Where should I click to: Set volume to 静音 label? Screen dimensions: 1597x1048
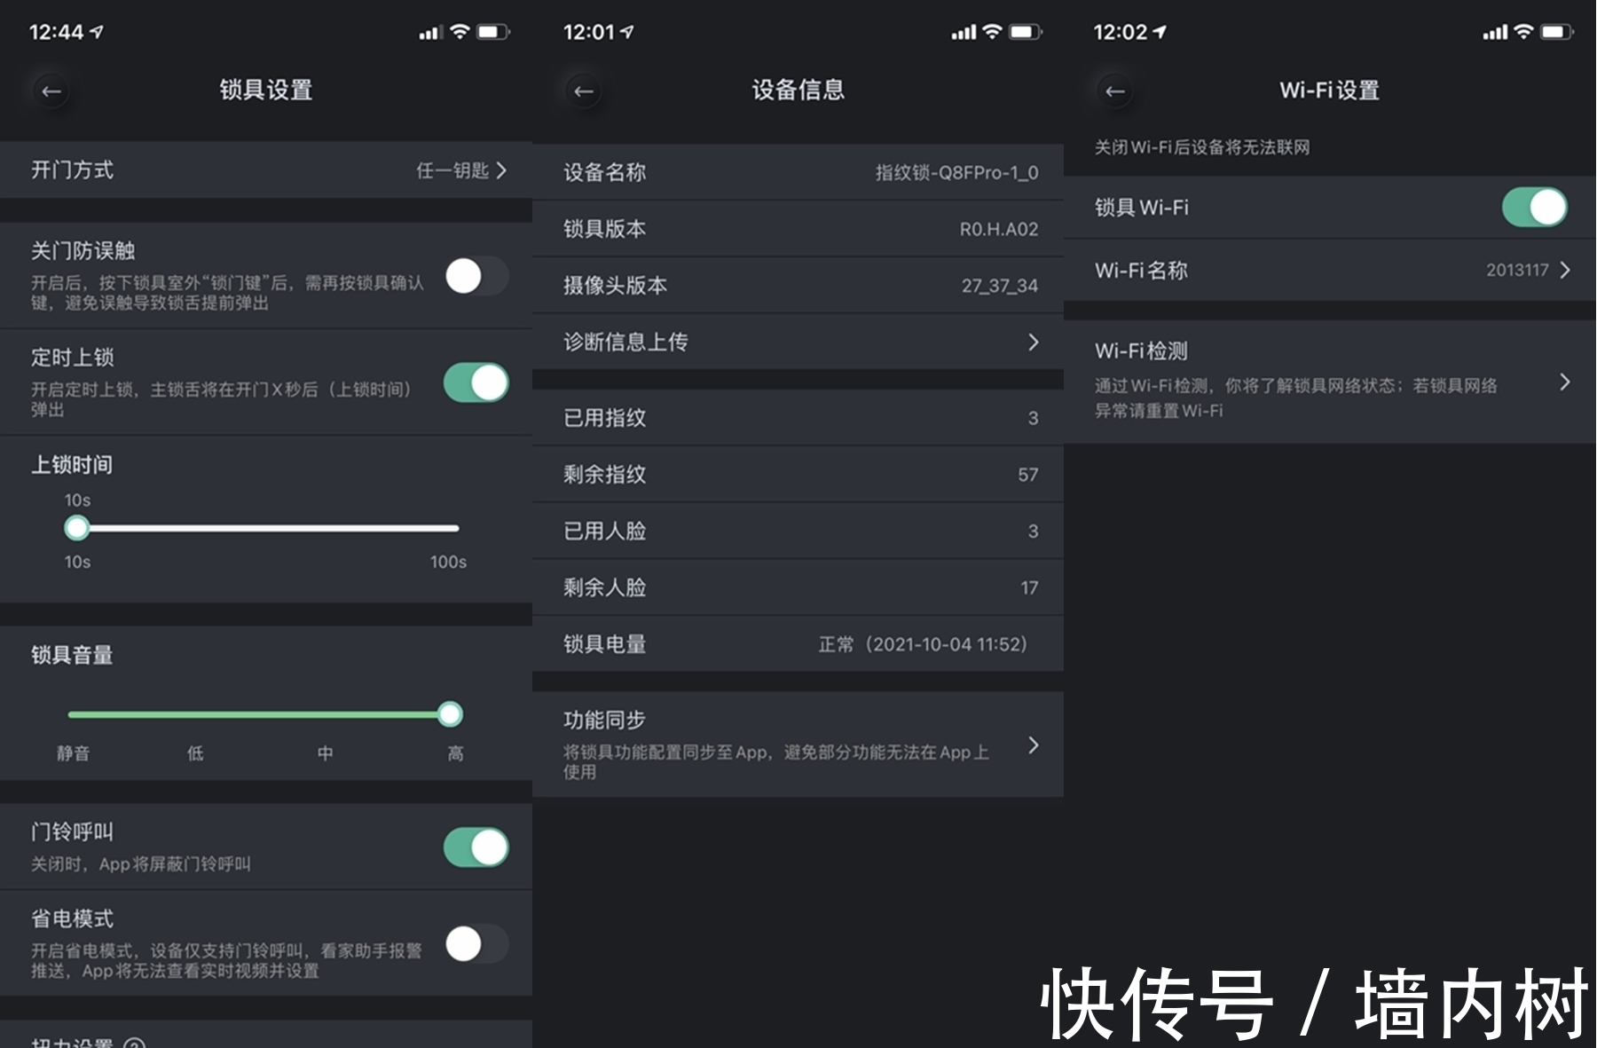coord(73,753)
